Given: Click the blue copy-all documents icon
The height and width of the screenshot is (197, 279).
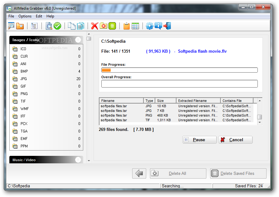Looking at the screenshot, I should coord(81,26).
